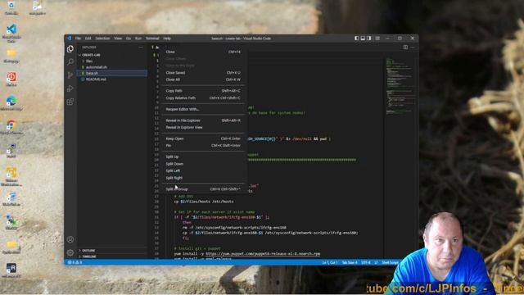This screenshot has width=524, height=295.
Task: Click the Split Editor icon in the editor toolbar
Action: point(405,48)
